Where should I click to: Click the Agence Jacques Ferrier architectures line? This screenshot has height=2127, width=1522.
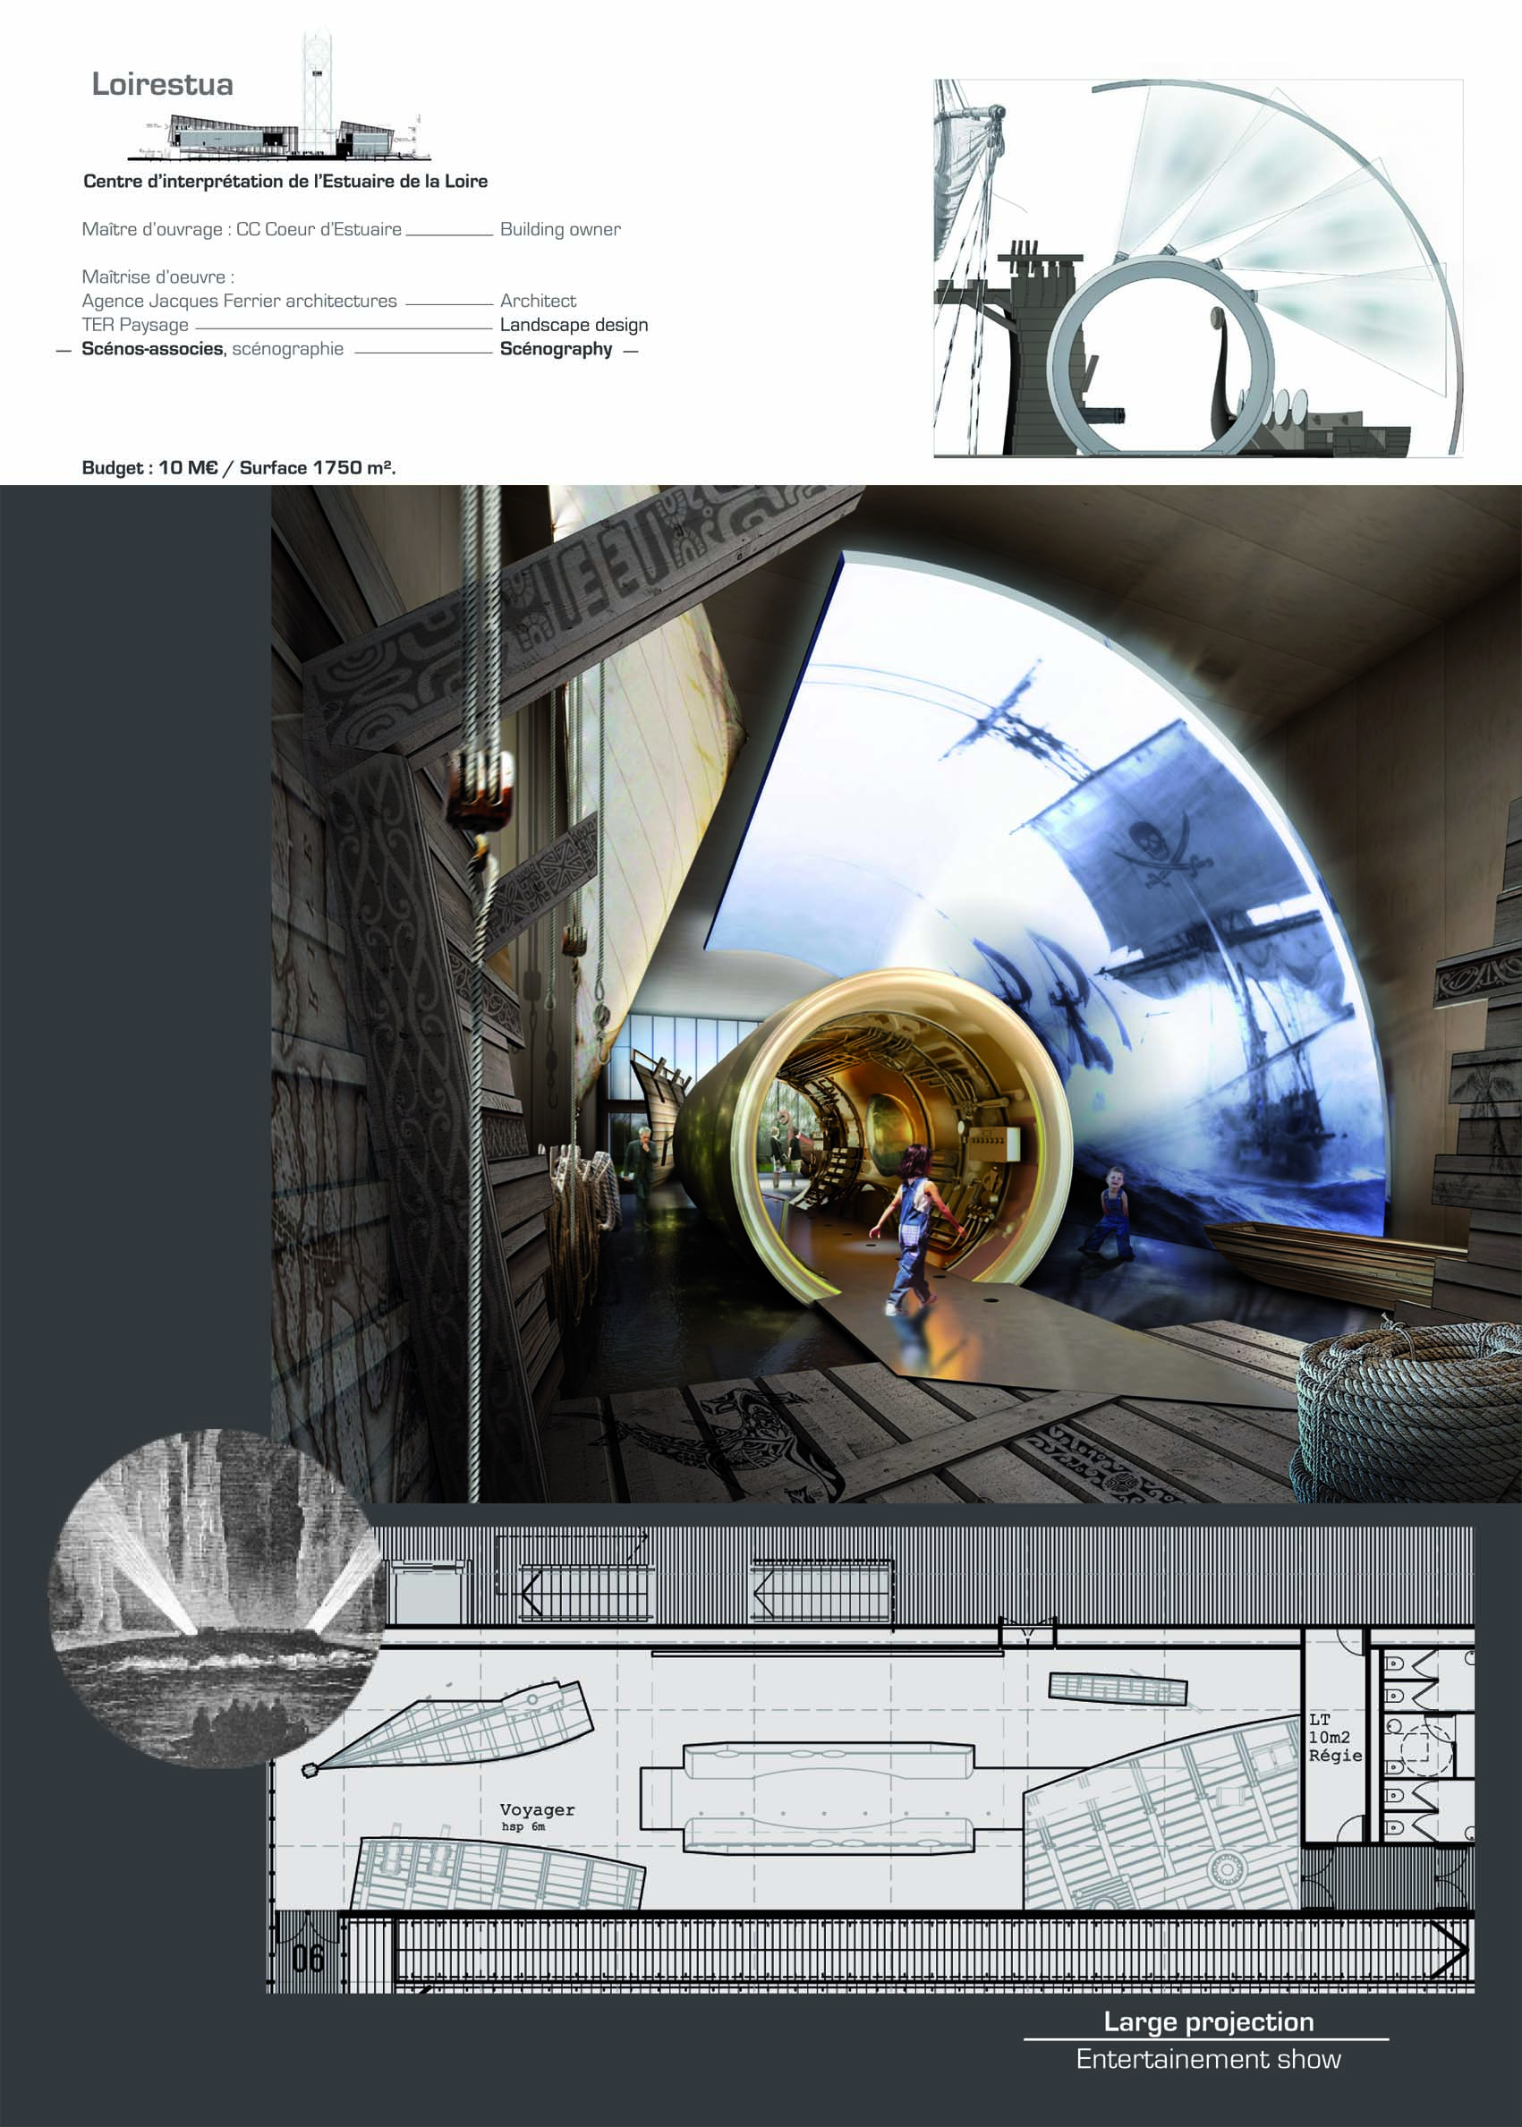[x=239, y=301]
